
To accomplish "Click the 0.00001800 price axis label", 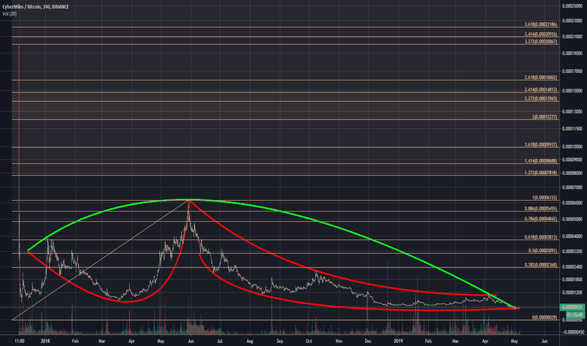I will coord(572,279).
